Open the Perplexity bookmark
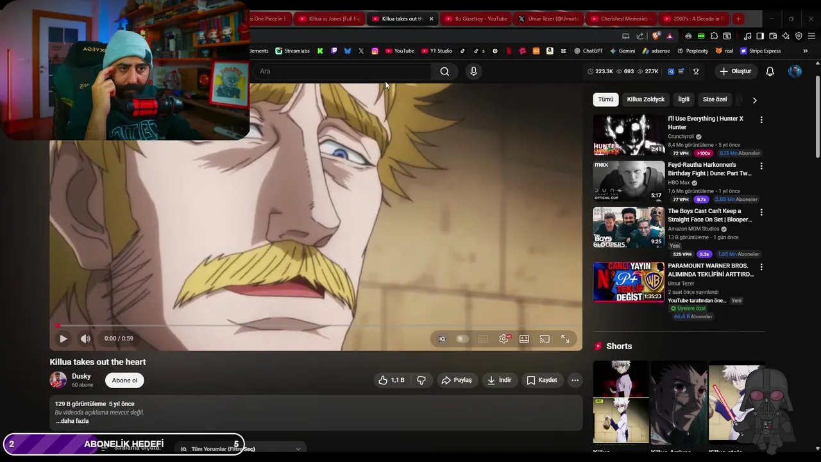Image resolution: width=821 pixels, height=462 pixels. 692,51
